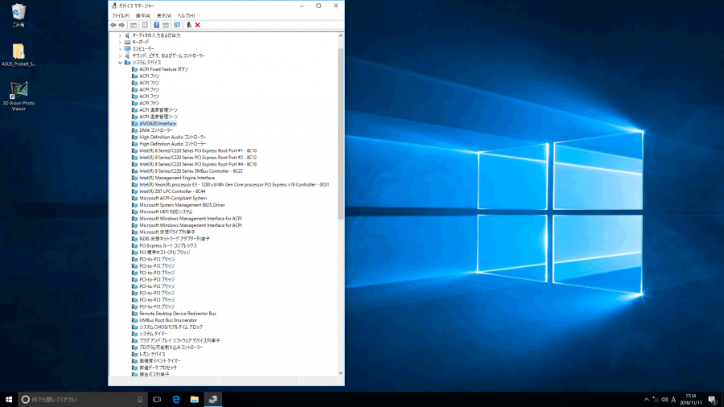Screen dimensions: 724x407
Task: Open the 操作(A) menu
Action: (142, 15)
